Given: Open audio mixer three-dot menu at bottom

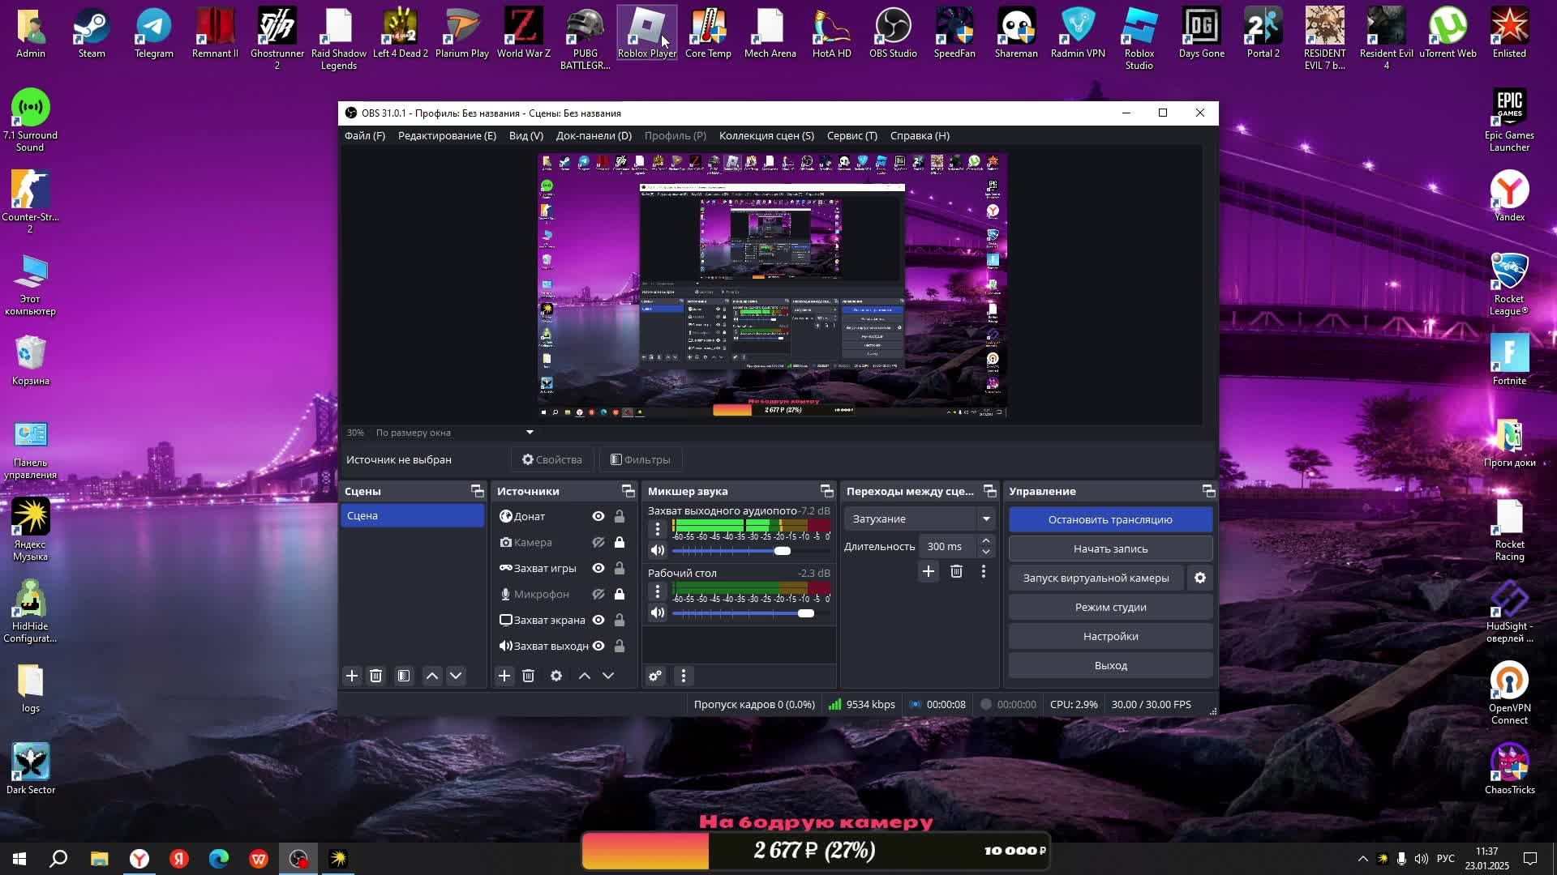Looking at the screenshot, I should [684, 676].
